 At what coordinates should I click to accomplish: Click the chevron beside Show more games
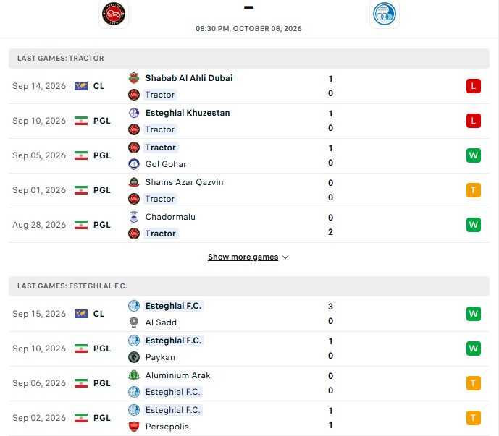[285, 257]
